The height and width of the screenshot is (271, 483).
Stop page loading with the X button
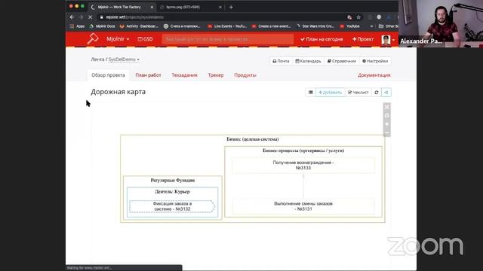click(91, 17)
